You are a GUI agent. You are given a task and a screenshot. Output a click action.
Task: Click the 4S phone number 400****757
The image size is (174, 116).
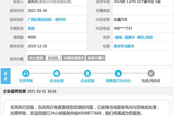point(123,28)
